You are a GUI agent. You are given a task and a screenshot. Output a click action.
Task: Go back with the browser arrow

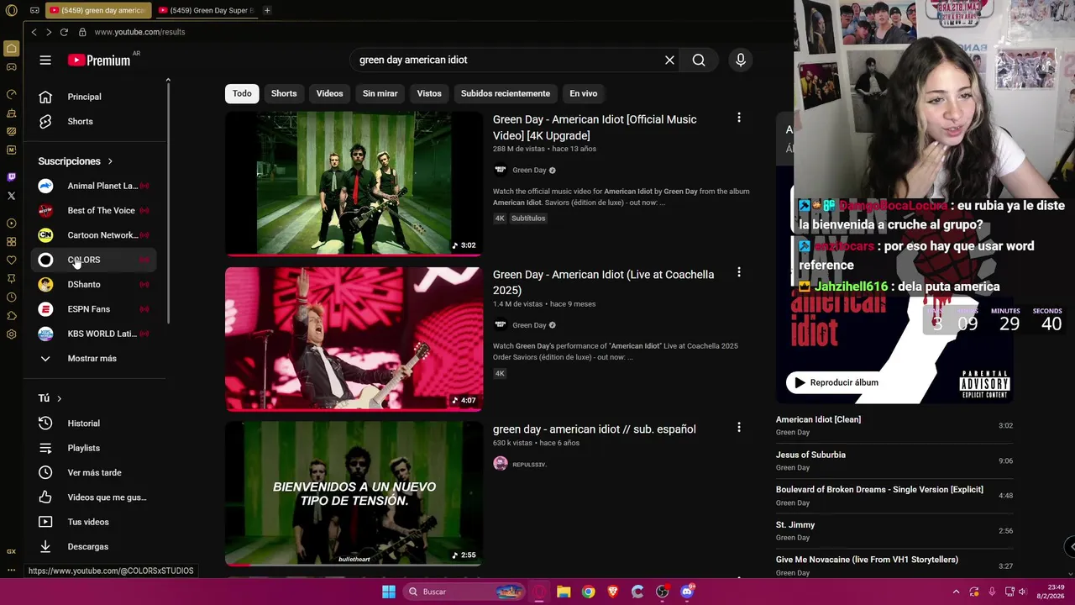coord(34,32)
